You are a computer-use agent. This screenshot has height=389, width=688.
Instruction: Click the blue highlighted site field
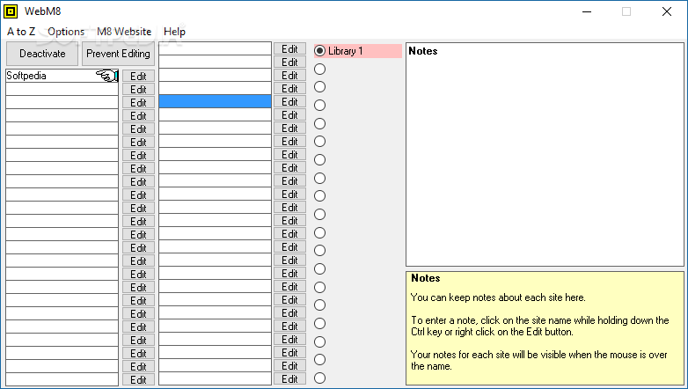tap(215, 101)
